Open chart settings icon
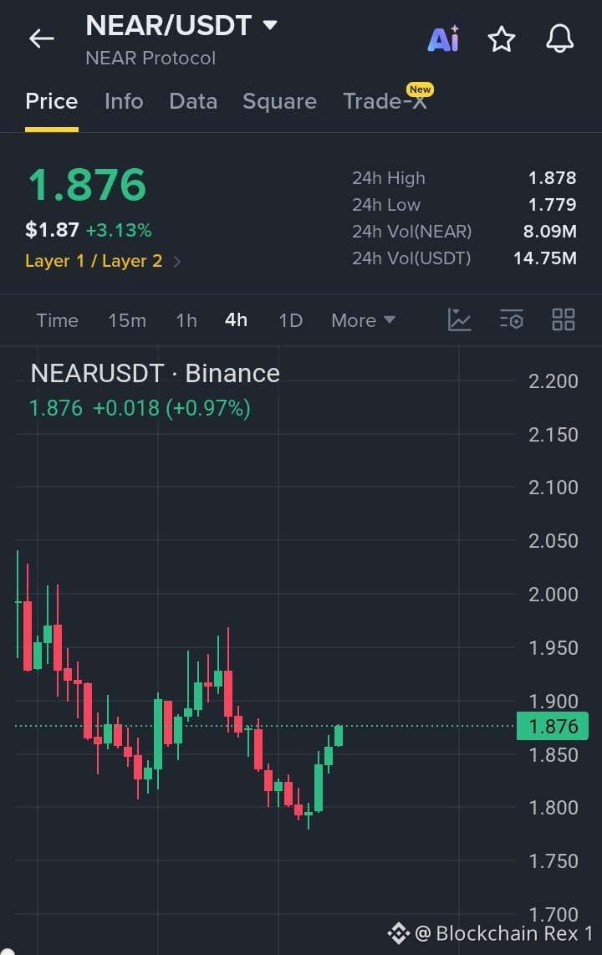This screenshot has height=955, width=602. point(512,319)
